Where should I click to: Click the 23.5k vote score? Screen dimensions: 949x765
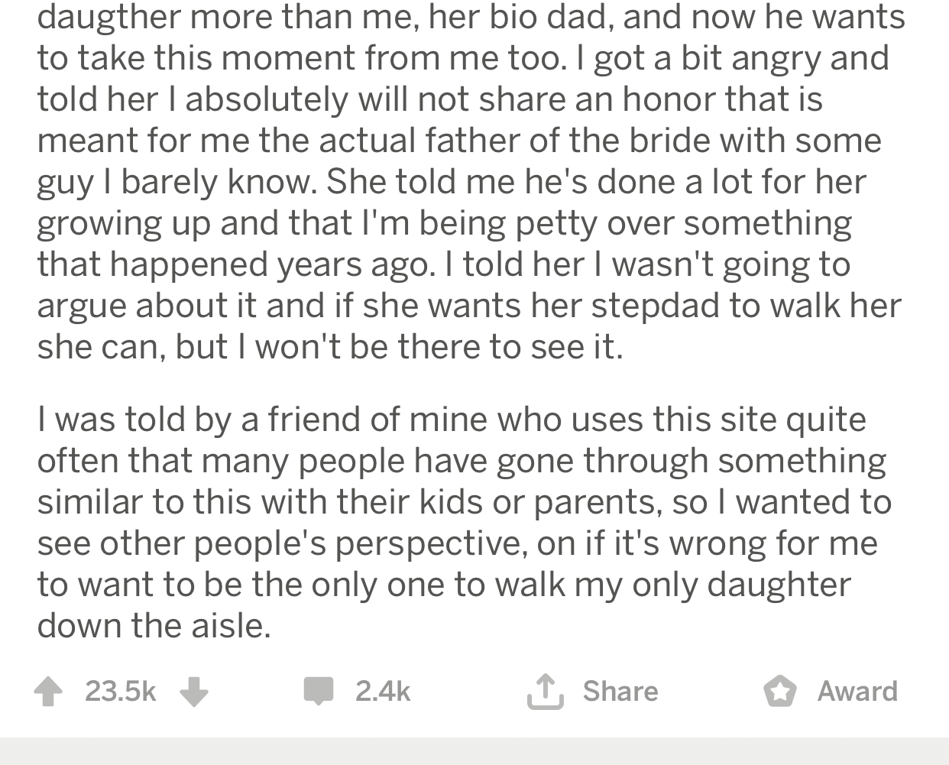click(x=121, y=692)
